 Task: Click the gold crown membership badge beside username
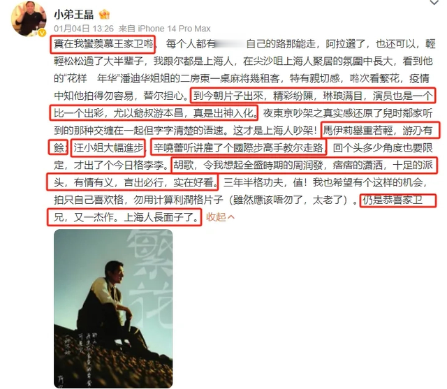point(104,14)
